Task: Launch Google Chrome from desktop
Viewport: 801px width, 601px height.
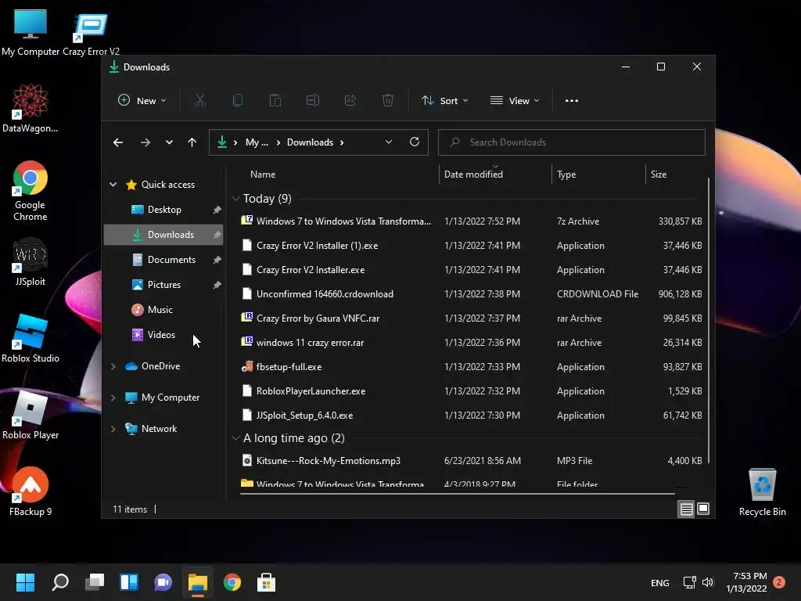Action: click(x=31, y=191)
